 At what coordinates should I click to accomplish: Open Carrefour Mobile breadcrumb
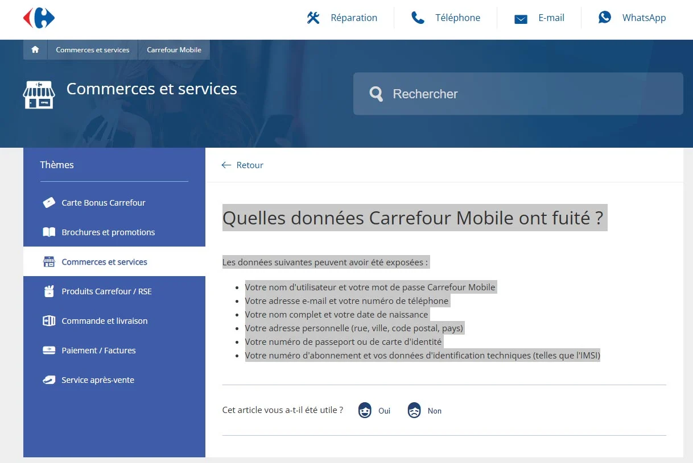(x=174, y=50)
